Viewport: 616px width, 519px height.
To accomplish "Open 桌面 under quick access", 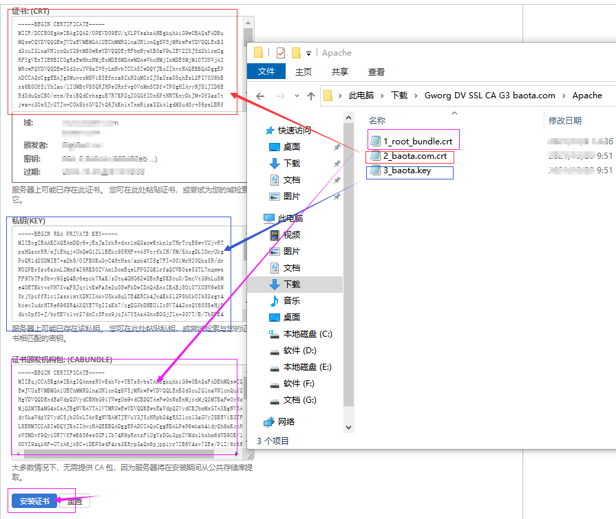I will click(x=292, y=146).
